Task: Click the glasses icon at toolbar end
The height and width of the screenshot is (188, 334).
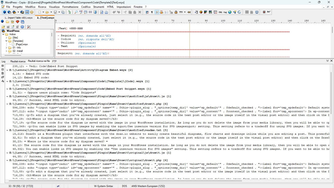Action: tap(269, 12)
